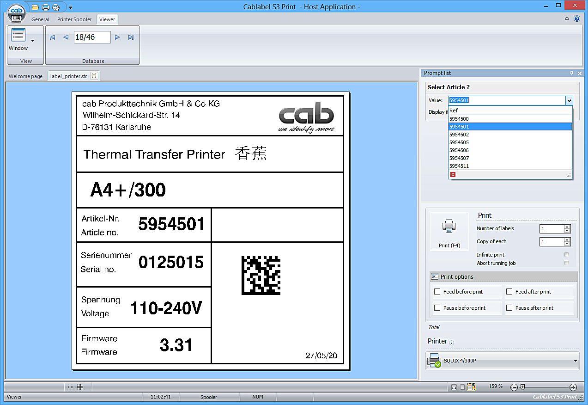Click the Spooler status bar entry
This screenshot has width=588, height=405.
[x=209, y=397]
